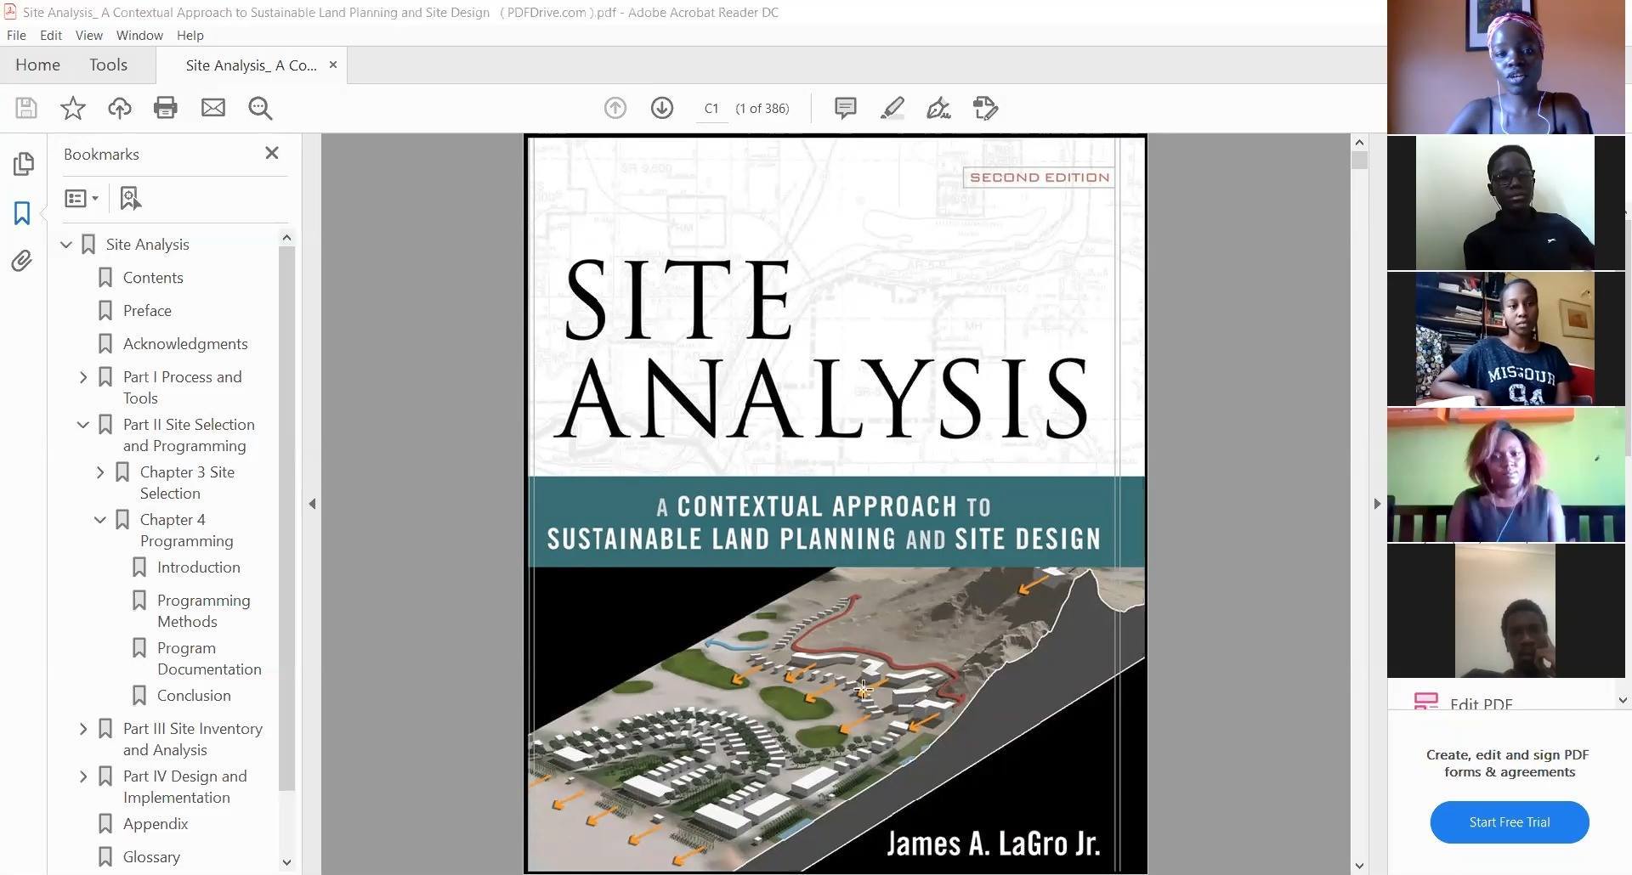This screenshot has width=1632, height=875.
Task: Bookmark file with the star icon
Action: [73, 108]
